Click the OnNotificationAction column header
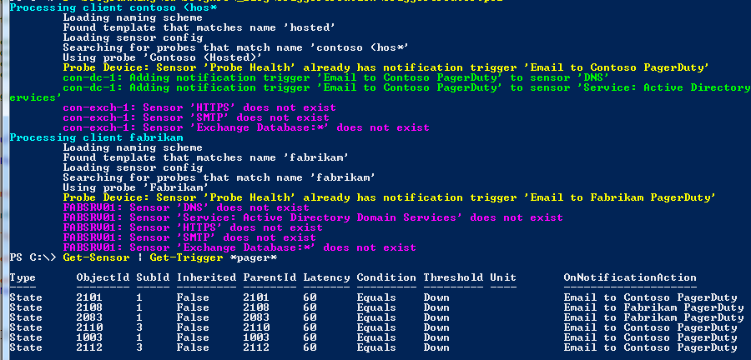The image size is (751, 360). [630, 277]
